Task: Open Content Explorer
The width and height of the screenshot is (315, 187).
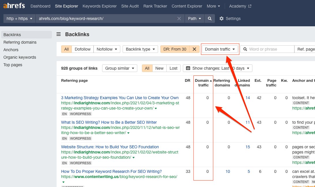Action: pos(187,6)
